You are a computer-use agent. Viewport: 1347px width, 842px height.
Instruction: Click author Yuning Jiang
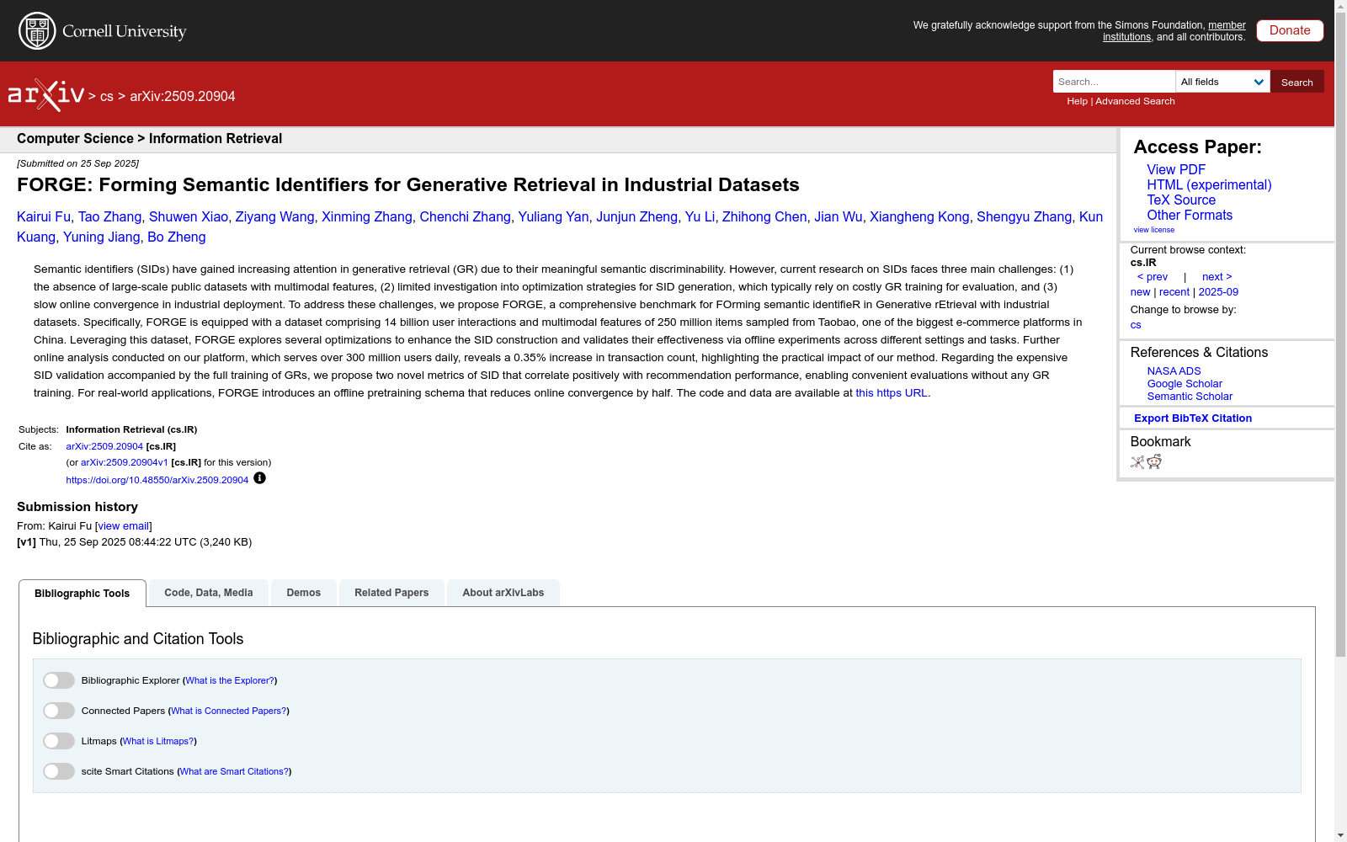coord(102,237)
